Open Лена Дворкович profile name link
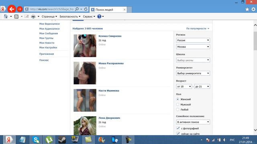Viewport: 257px width, 144px height. (x=109, y=118)
